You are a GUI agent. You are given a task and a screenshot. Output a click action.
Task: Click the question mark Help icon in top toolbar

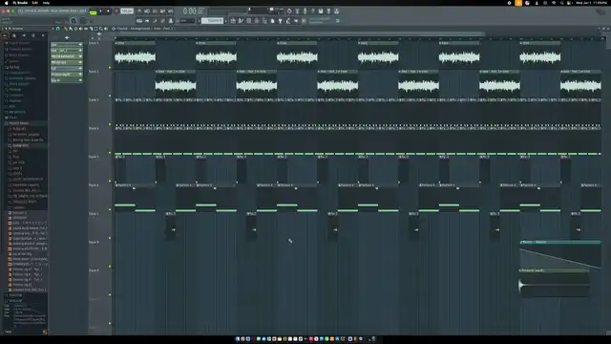(313, 11)
